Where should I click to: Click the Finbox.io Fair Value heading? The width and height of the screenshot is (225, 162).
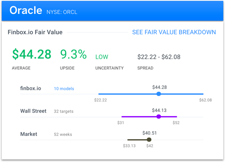(35, 32)
